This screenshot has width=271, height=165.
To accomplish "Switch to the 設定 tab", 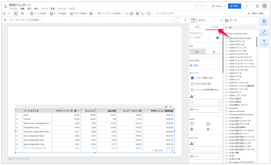I will click(197, 27).
